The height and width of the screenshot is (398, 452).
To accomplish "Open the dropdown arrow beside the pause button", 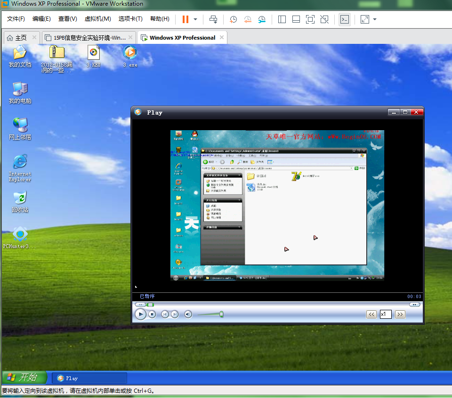I will click(195, 19).
